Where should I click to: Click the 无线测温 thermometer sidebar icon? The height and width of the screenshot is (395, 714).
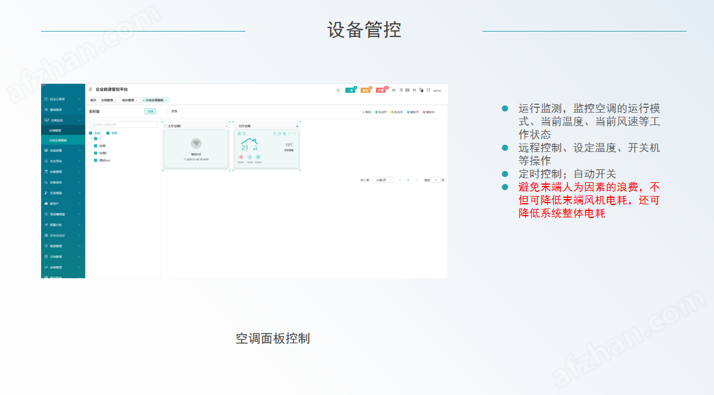click(x=46, y=193)
